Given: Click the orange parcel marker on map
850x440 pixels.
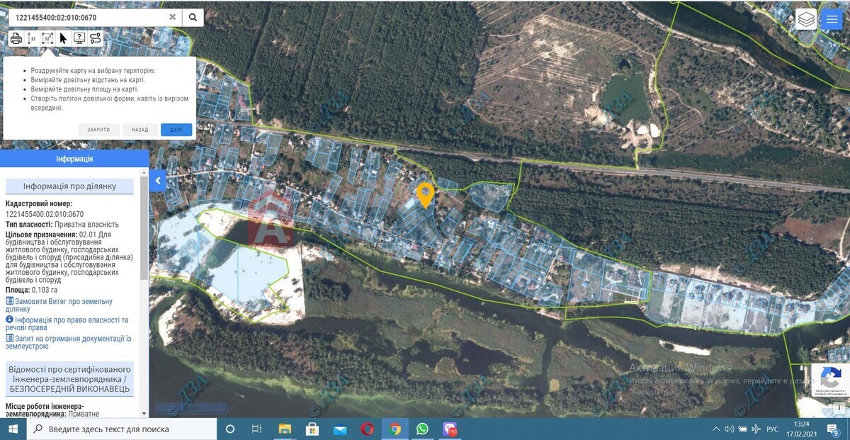Looking at the screenshot, I should click(x=425, y=194).
